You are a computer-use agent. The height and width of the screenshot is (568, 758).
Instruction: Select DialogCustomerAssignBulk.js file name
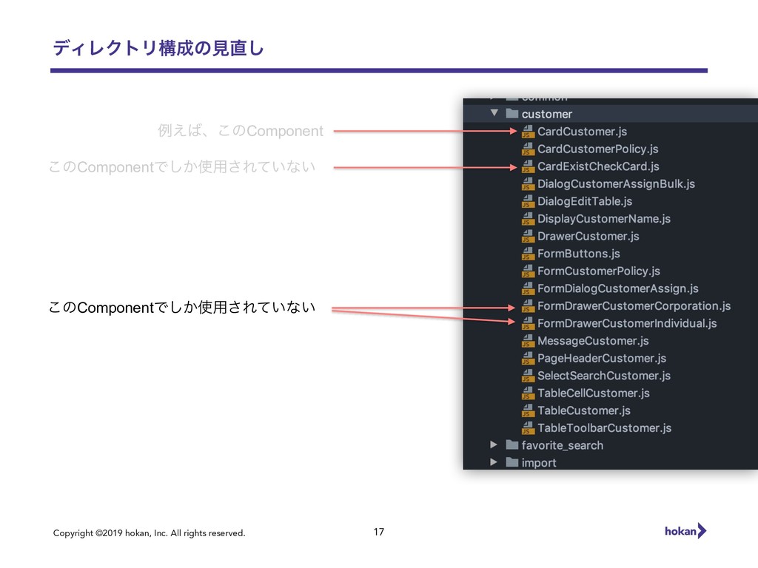click(617, 183)
